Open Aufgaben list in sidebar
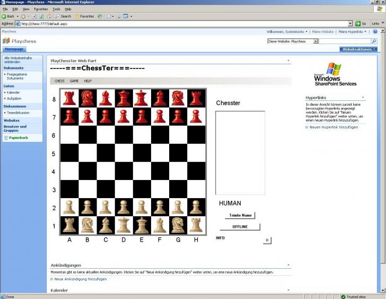Image resolution: width=386 pixels, height=299 pixels. click(14, 98)
